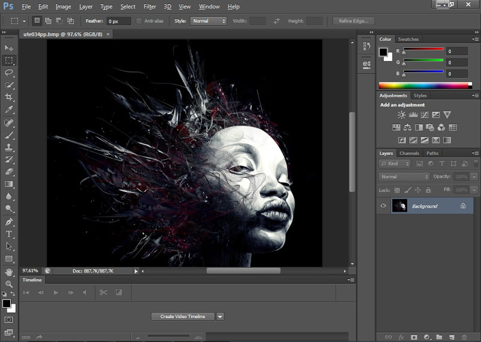481x342 pixels.
Task: Select the Hand tool
Action: pyautogui.click(x=9, y=272)
